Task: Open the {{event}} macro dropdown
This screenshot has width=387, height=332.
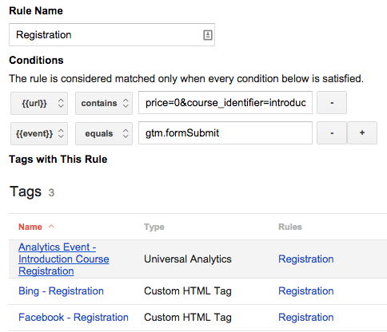Action: pos(39,133)
